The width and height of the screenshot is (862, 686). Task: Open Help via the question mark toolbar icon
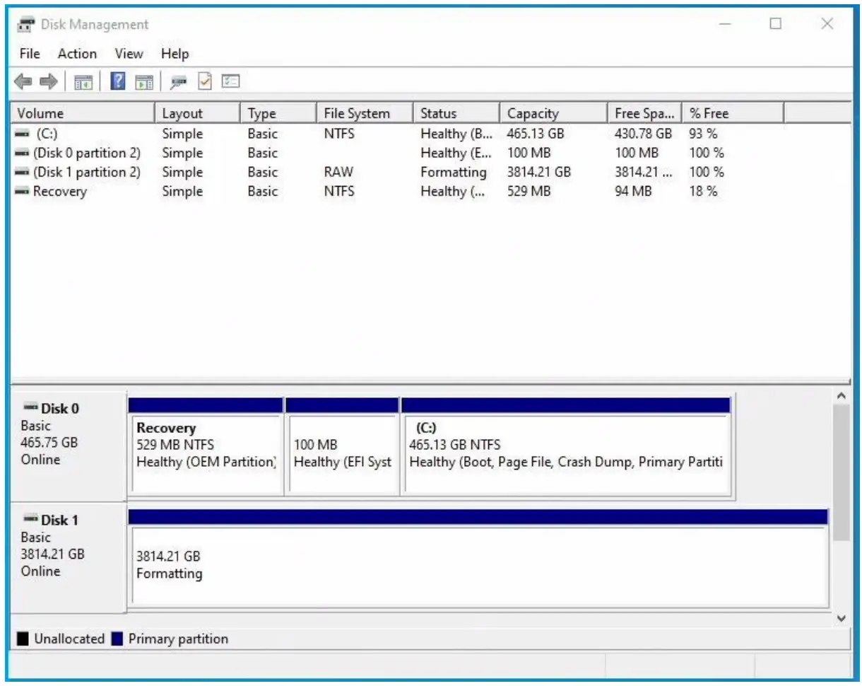coord(118,80)
